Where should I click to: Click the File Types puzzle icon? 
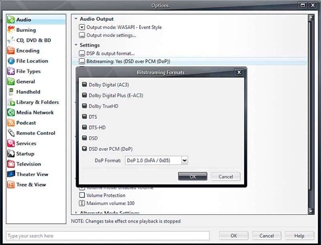click(11, 71)
